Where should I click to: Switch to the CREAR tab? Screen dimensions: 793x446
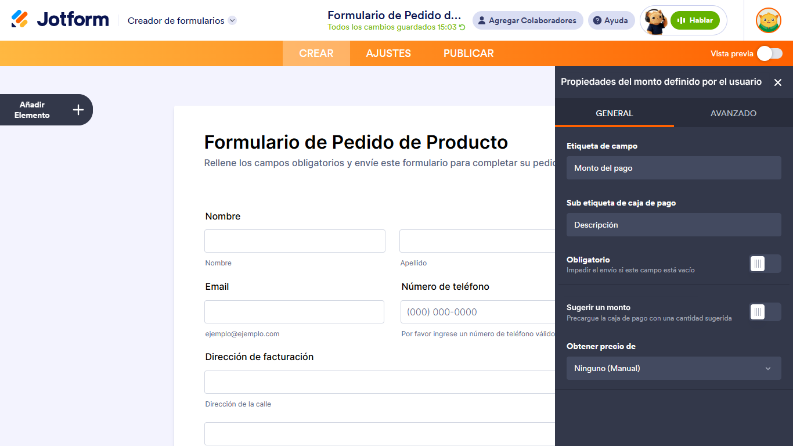316,53
